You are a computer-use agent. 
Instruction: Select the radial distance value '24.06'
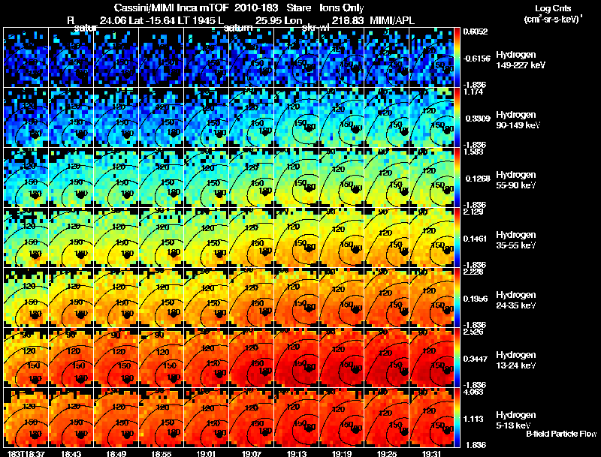(x=113, y=20)
